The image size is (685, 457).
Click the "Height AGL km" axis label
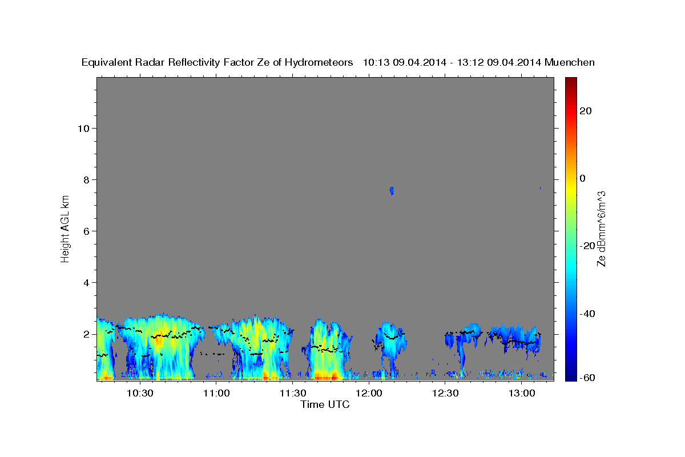pyautogui.click(x=66, y=228)
